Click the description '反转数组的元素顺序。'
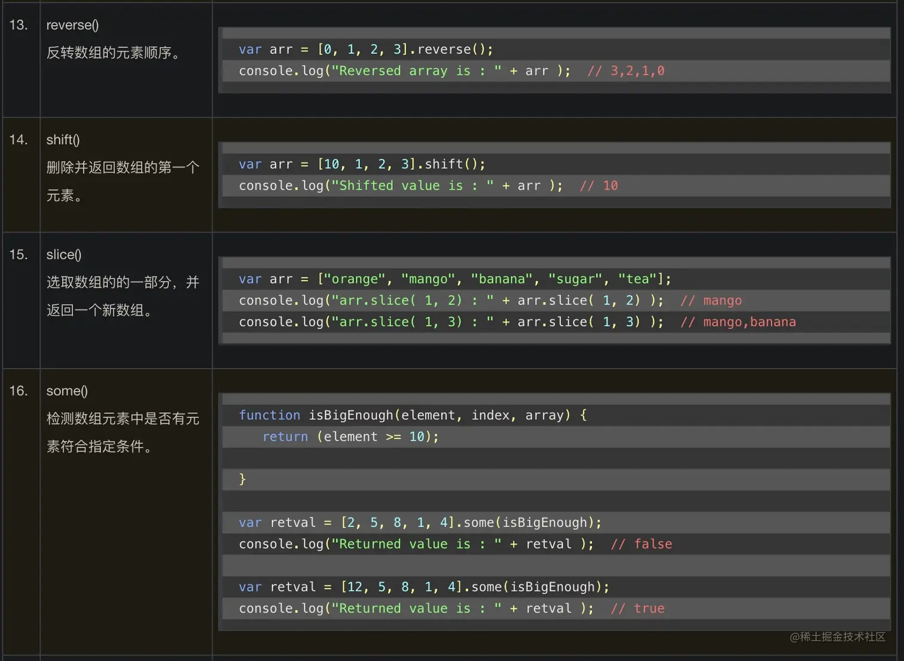This screenshot has width=904, height=661. tap(114, 53)
